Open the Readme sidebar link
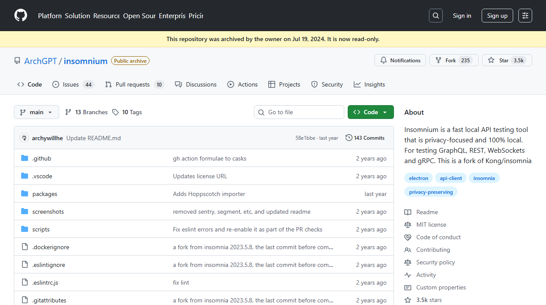This screenshot has width=546, height=305. tap(421, 212)
